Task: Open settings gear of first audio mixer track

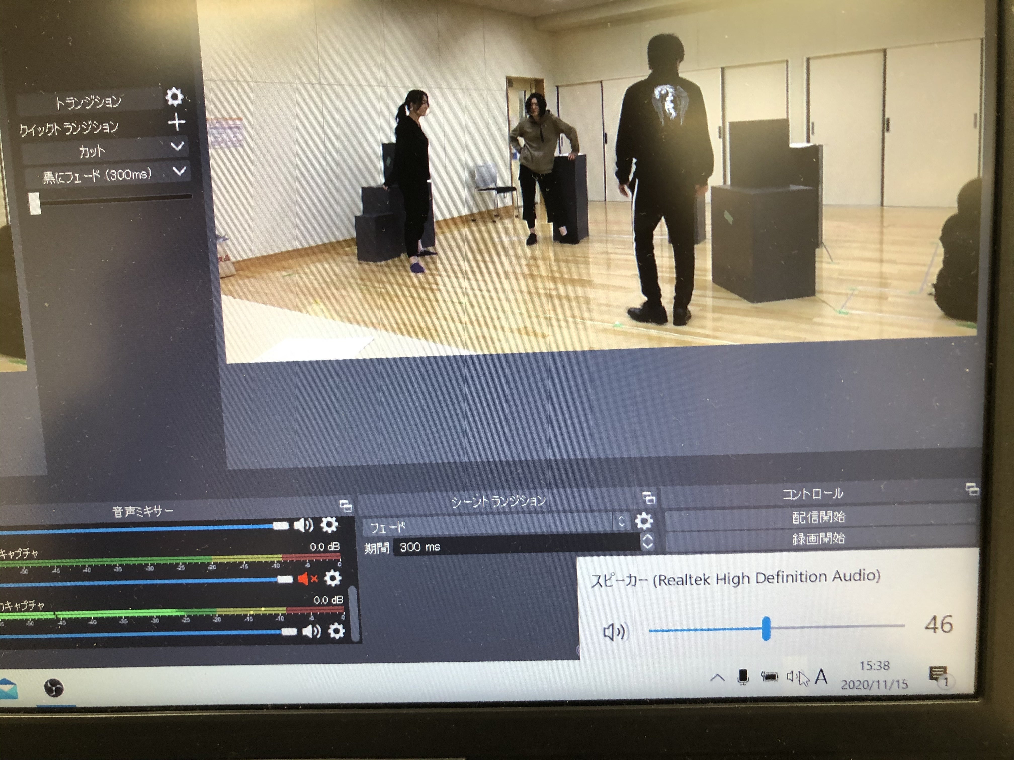Action: pos(329,525)
